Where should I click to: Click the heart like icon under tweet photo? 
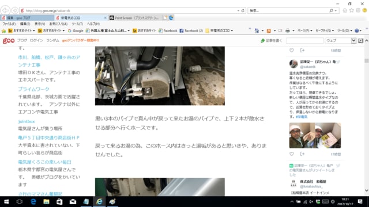coord(292,154)
